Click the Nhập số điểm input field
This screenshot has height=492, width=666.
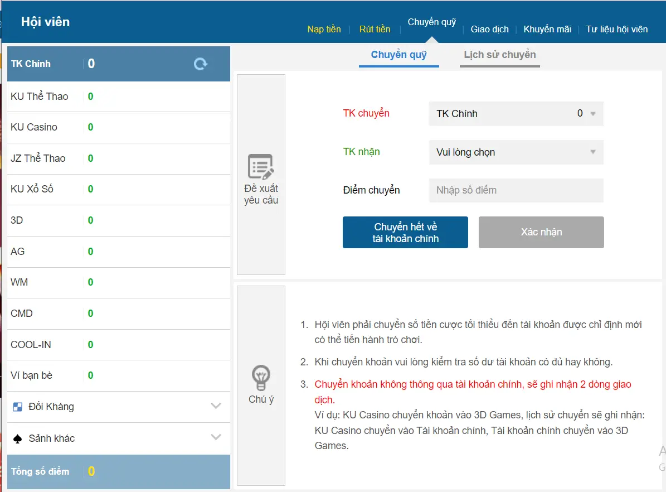[516, 190]
